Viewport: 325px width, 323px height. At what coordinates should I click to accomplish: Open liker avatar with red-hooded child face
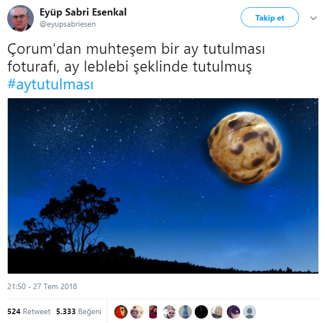coord(121,312)
